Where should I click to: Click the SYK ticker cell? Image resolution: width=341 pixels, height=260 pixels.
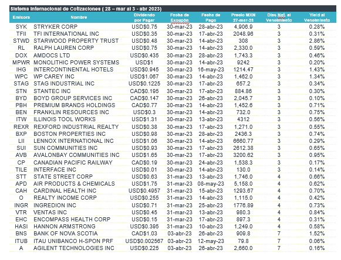(x=21, y=27)
